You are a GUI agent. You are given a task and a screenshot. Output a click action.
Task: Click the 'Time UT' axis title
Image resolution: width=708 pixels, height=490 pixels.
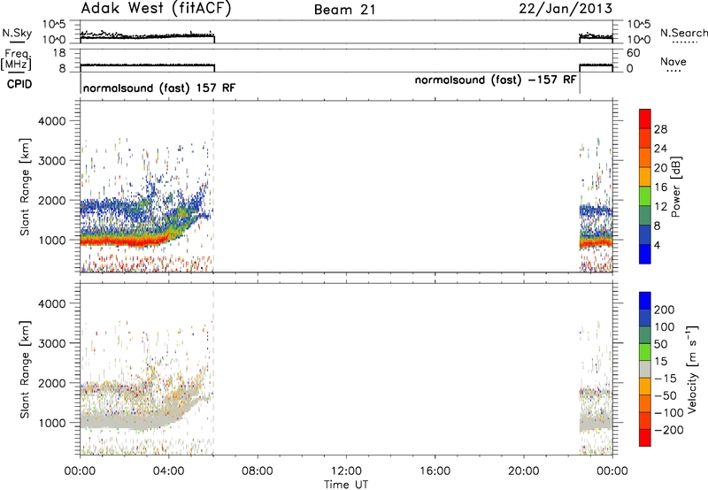pyautogui.click(x=346, y=485)
